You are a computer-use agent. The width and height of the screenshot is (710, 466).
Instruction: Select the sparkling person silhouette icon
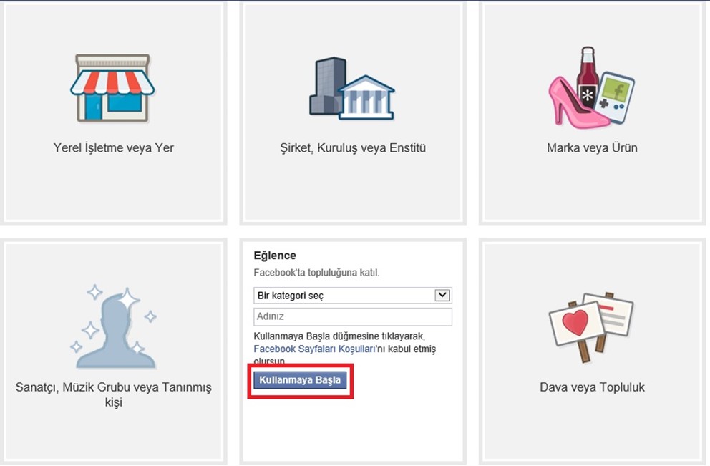[x=113, y=326]
